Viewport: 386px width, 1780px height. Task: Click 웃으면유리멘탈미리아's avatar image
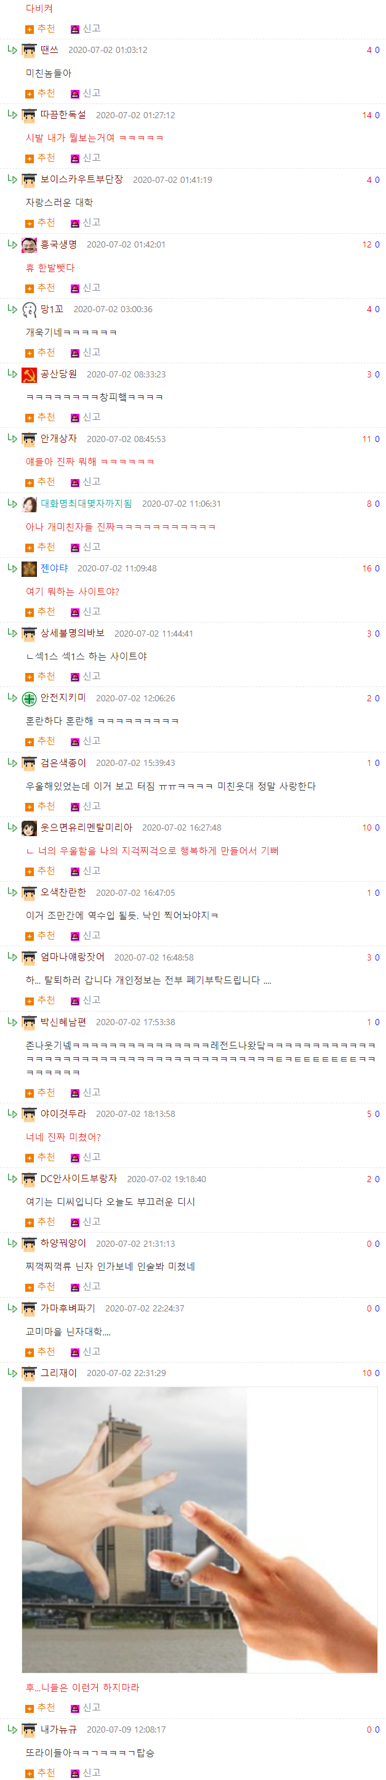tap(29, 829)
